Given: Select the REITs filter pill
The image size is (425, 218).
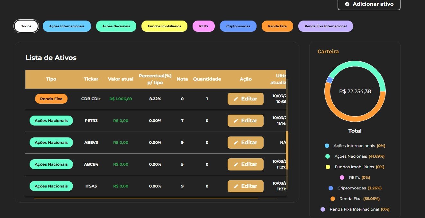Looking at the screenshot, I should pos(203,26).
